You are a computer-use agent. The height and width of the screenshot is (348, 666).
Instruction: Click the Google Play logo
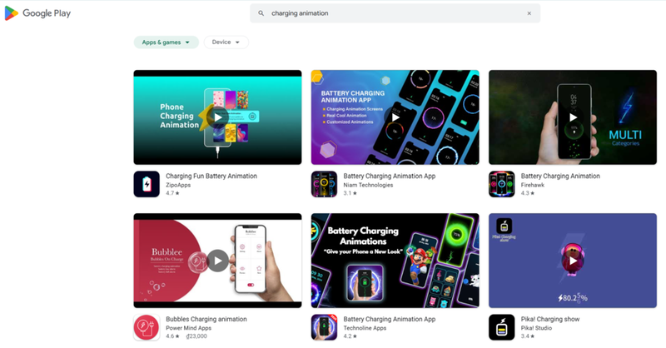tap(37, 13)
